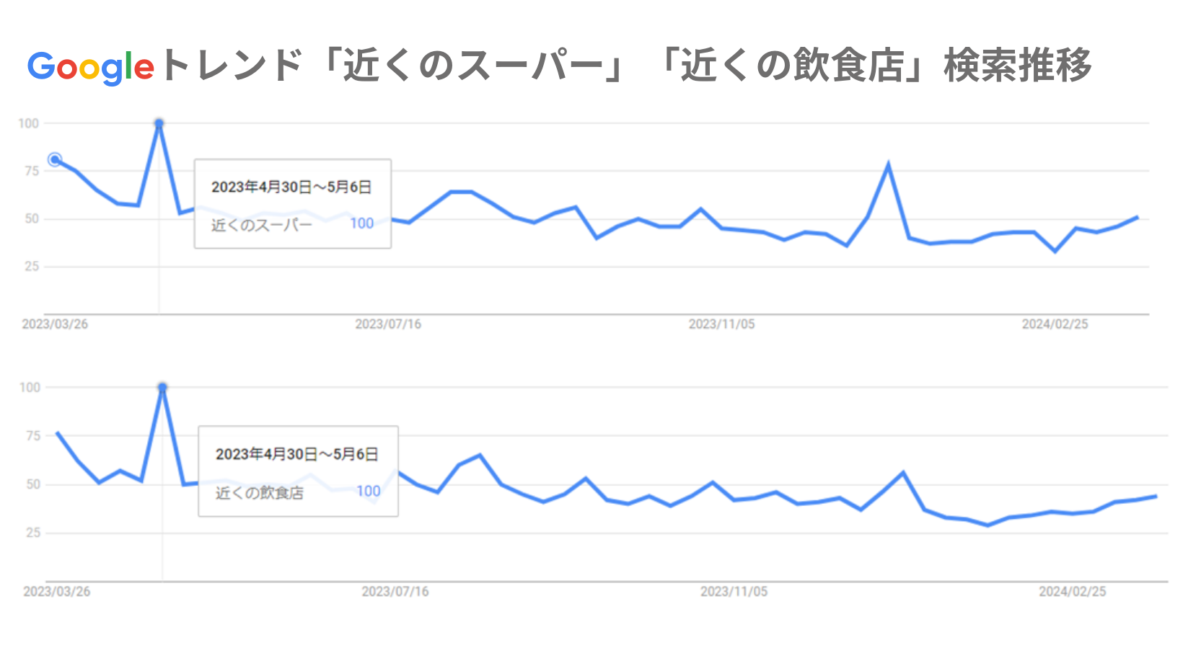Click the 近くのスーパー label in the tooltip

pyautogui.click(x=262, y=225)
